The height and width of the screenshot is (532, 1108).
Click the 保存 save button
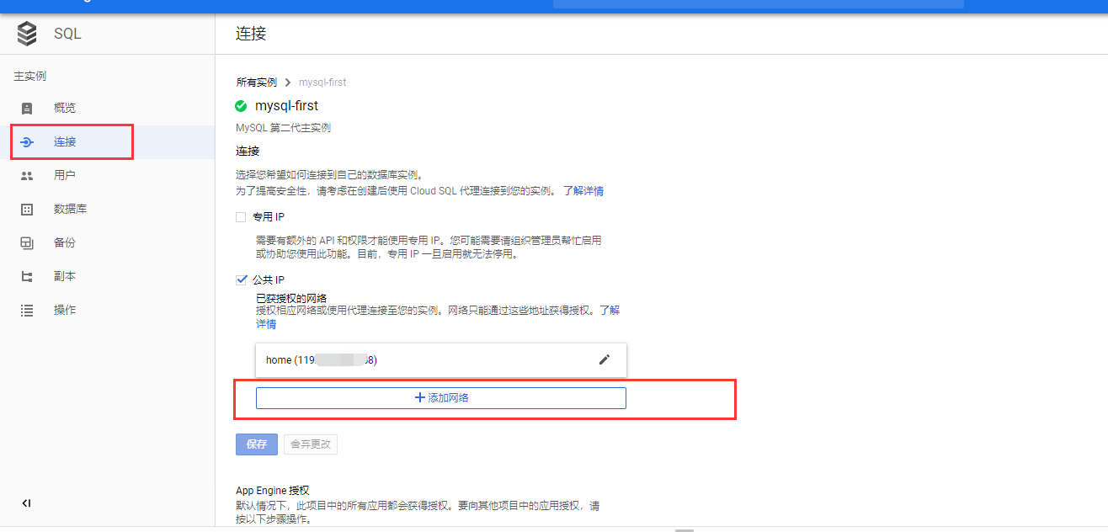257,444
